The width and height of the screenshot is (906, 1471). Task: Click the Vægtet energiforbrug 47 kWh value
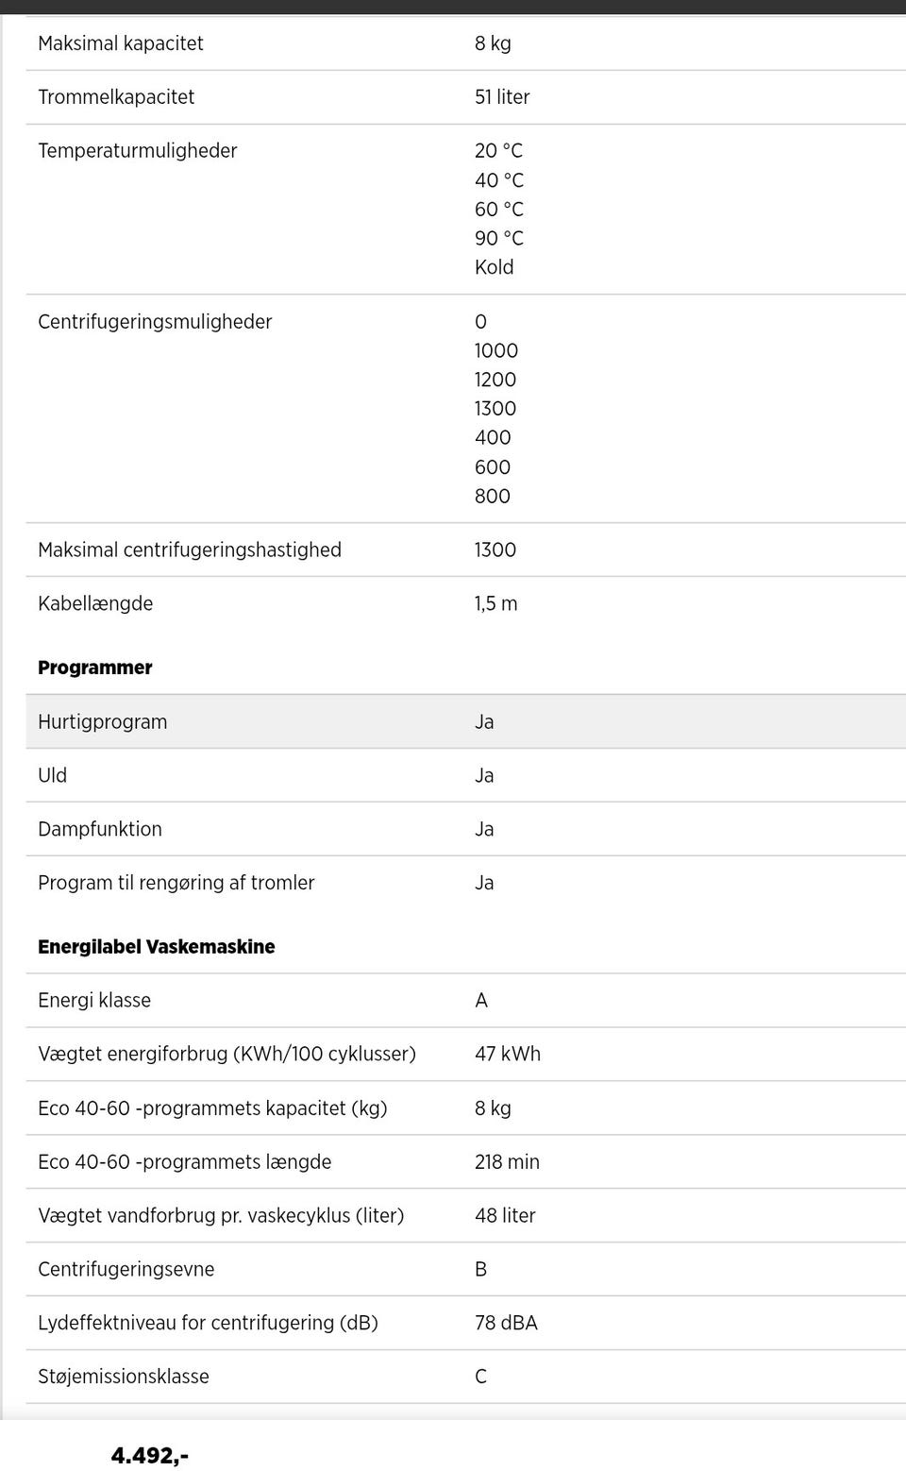click(x=507, y=1055)
